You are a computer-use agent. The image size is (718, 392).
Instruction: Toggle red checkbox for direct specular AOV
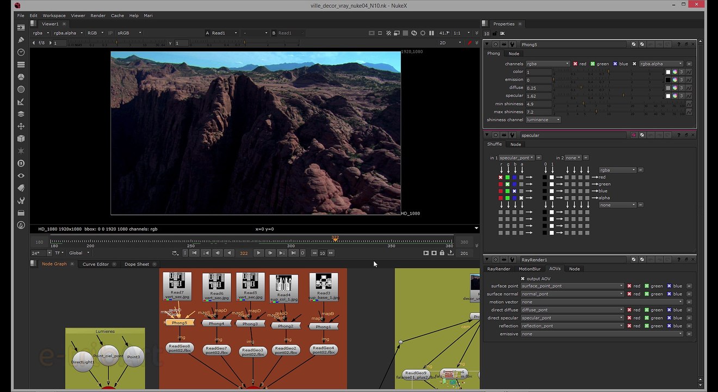point(629,318)
